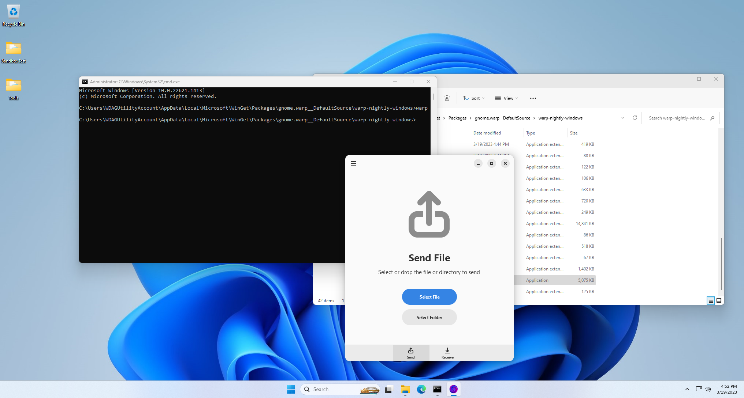744x398 pixels.
Task: Switch Explorer to large thumbnail layout
Action: (x=718, y=300)
